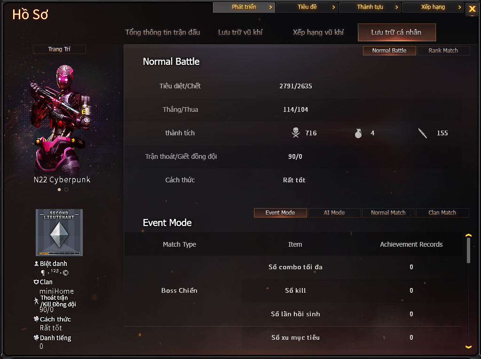
Task: Click the grenade kills icon
Action: click(358, 133)
